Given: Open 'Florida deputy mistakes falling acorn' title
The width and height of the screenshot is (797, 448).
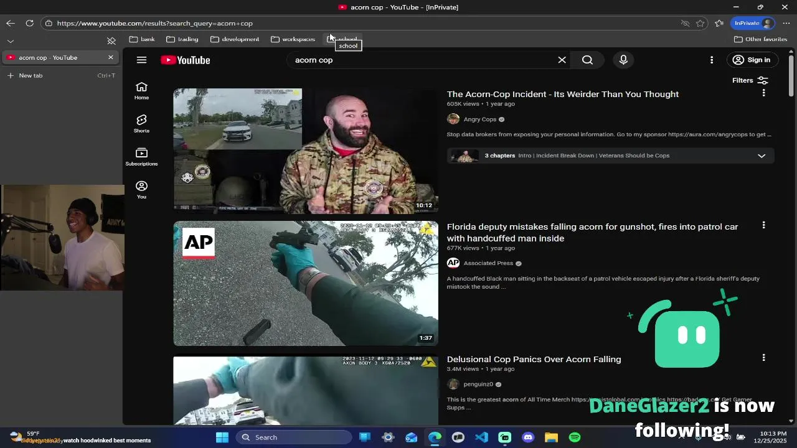Looking at the screenshot, I should (592, 232).
